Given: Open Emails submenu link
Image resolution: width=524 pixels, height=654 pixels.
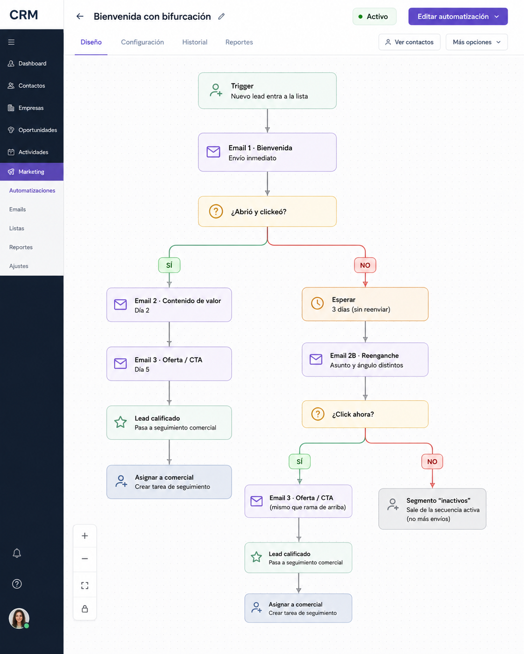Looking at the screenshot, I should pyautogui.click(x=17, y=209).
